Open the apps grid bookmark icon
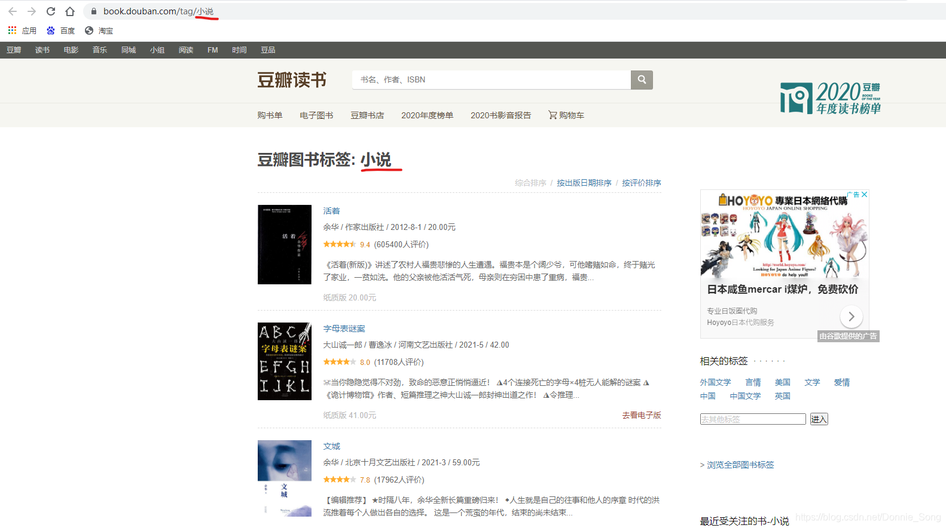 coord(12,30)
